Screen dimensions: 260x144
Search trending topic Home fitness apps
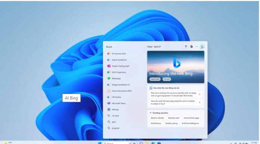coord(191,118)
